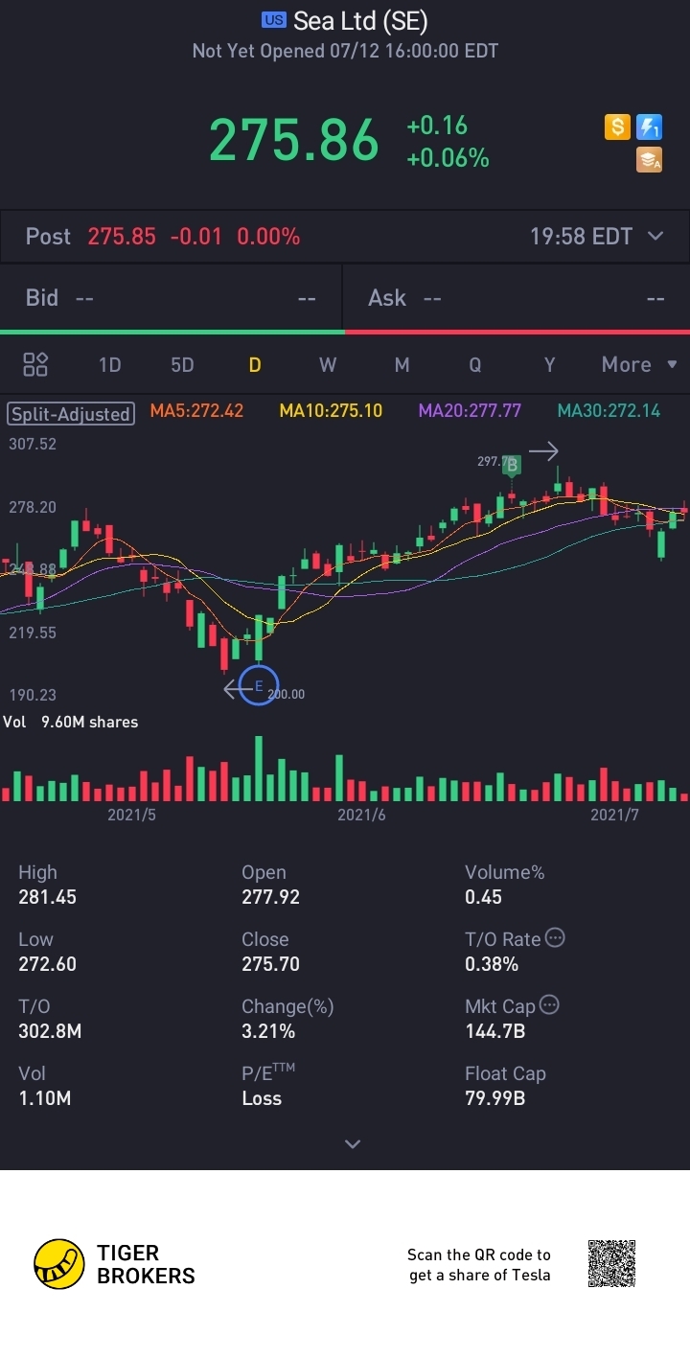Tap the MA5 indicator label
Viewport: 690px width, 1358px height.
[196, 411]
